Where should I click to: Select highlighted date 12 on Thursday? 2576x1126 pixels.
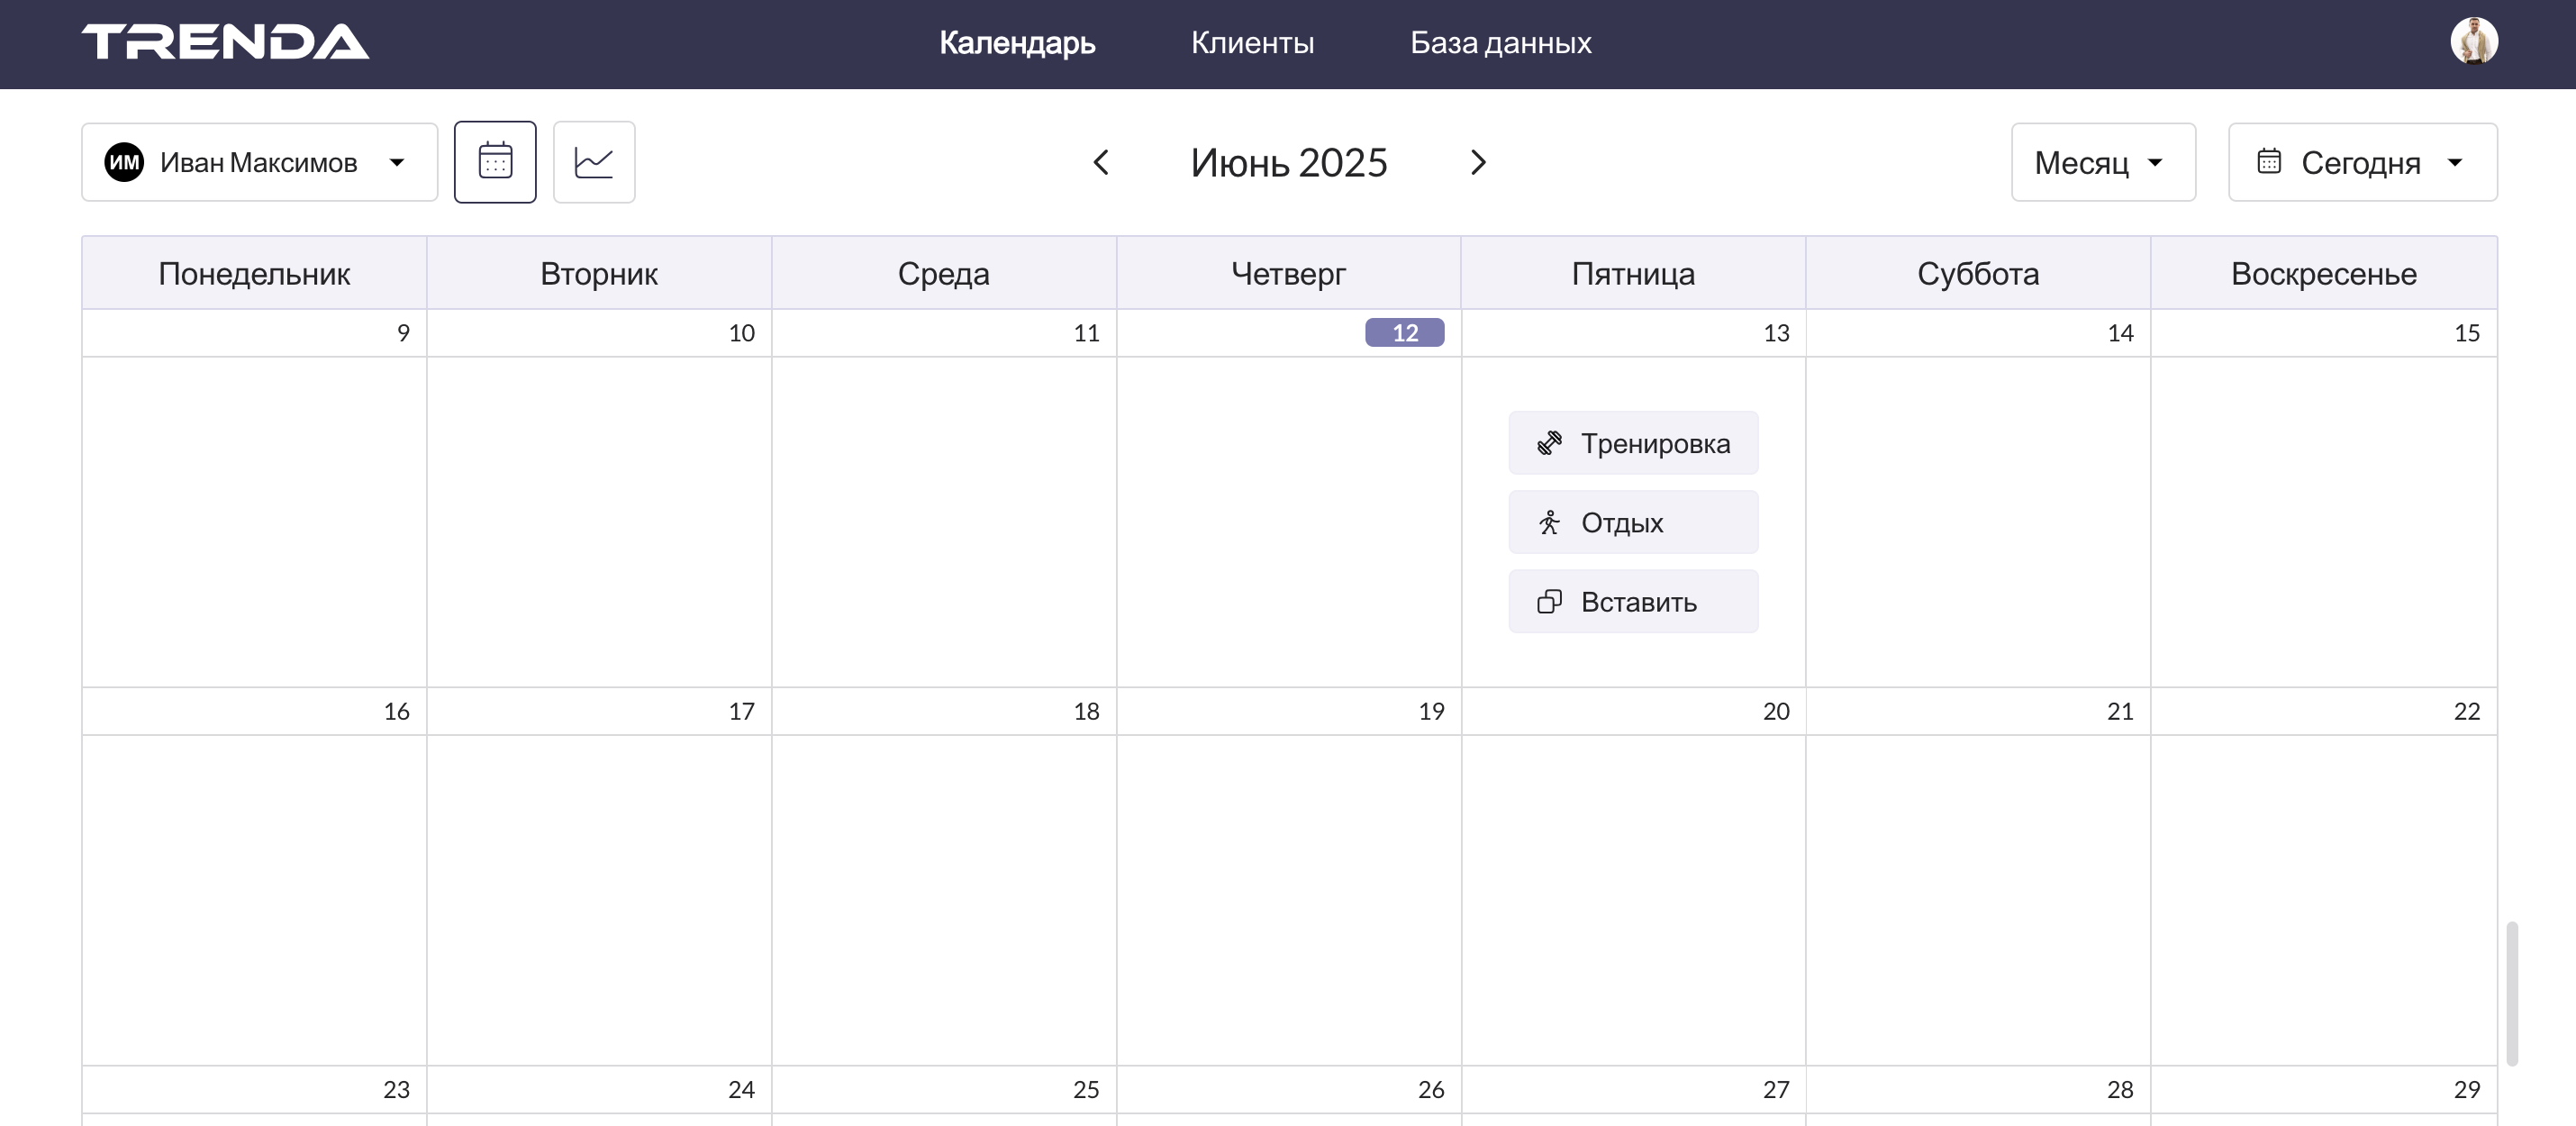tap(1404, 333)
